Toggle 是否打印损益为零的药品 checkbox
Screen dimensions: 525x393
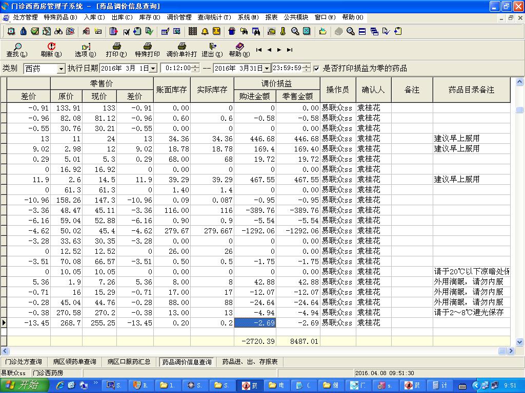click(x=316, y=69)
